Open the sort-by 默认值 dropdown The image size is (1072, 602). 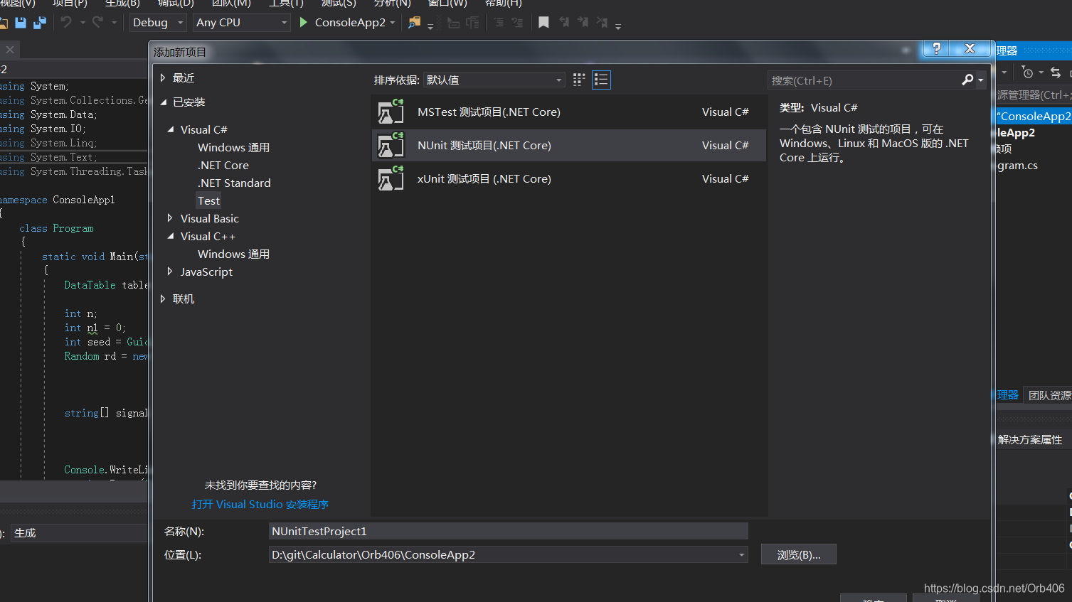click(x=494, y=80)
